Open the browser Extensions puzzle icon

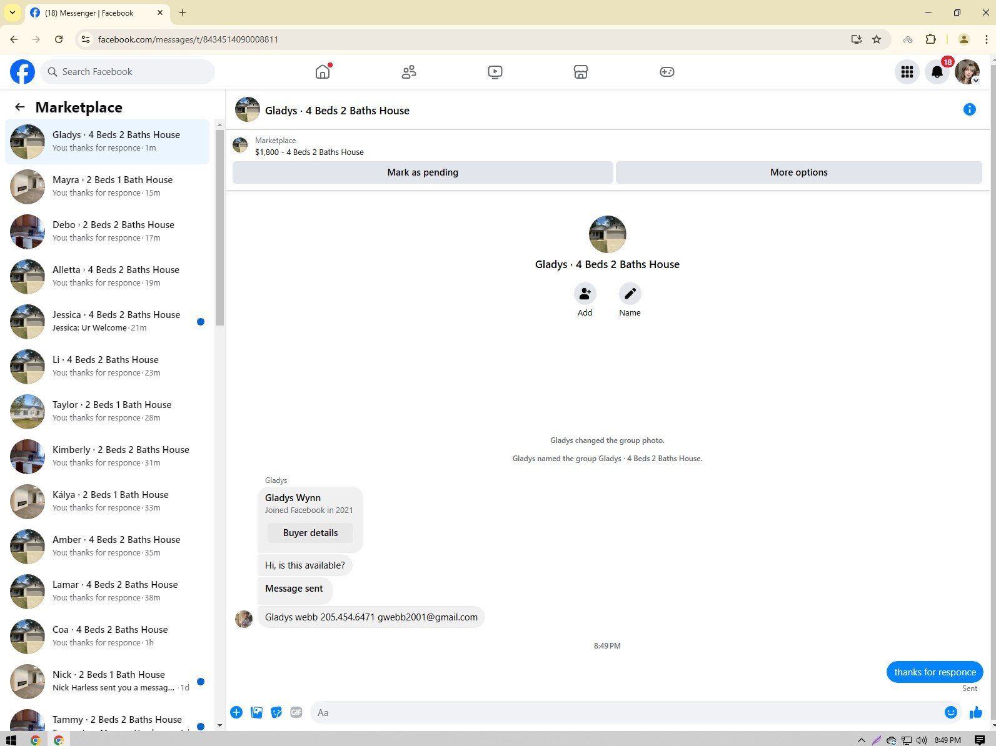pos(930,39)
